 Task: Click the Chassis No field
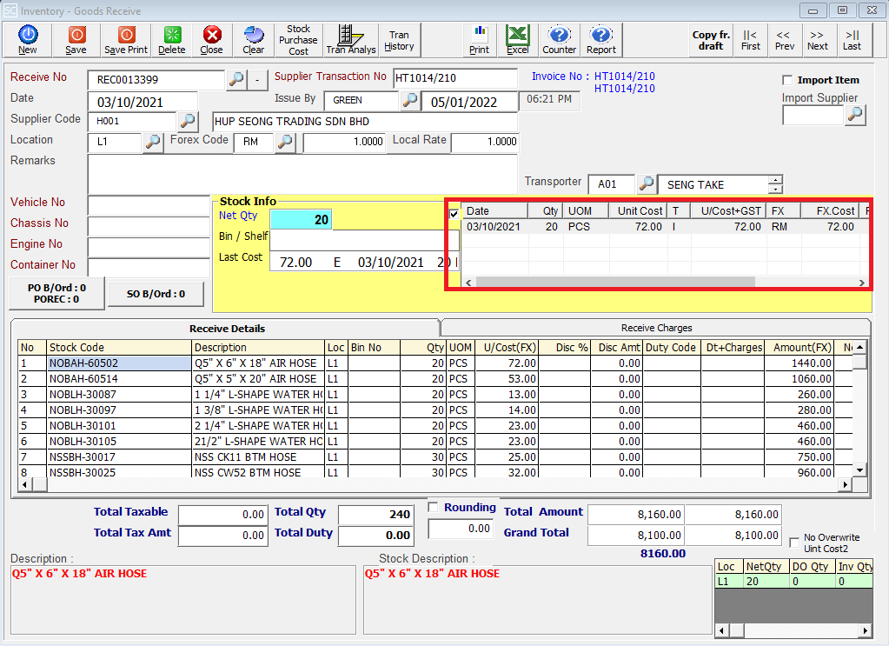(x=149, y=226)
